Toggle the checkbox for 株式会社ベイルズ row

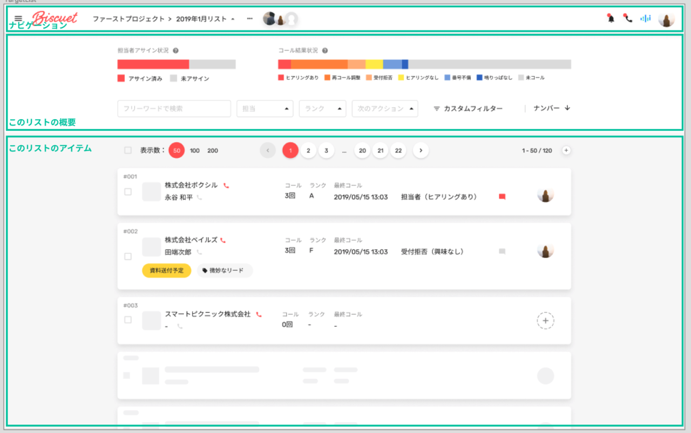pyautogui.click(x=128, y=256)
